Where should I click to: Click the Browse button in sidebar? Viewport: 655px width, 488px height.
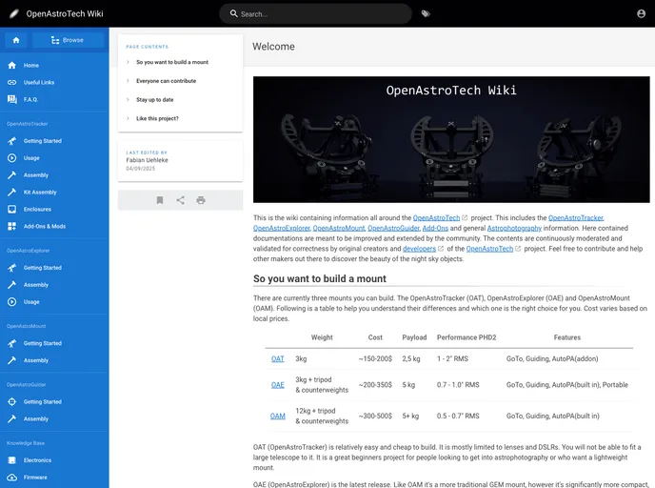click(x=68, y=40)
